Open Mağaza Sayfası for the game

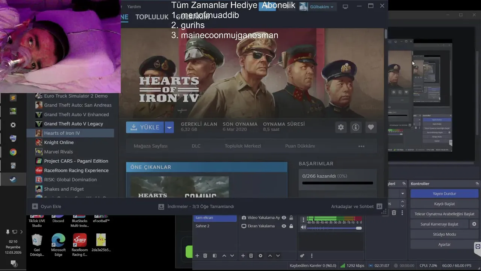(151, 146)
